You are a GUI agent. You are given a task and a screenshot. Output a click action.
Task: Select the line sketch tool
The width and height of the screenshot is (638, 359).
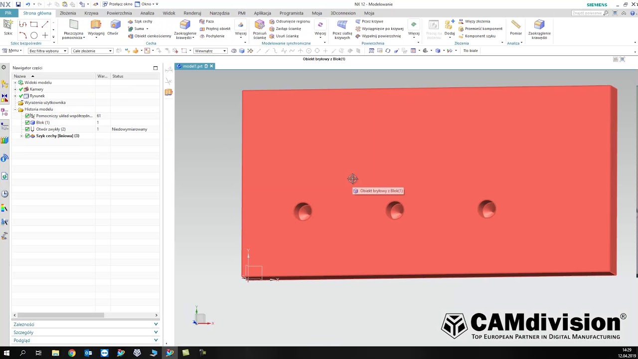pyautogui.click(x=45, y=24)
